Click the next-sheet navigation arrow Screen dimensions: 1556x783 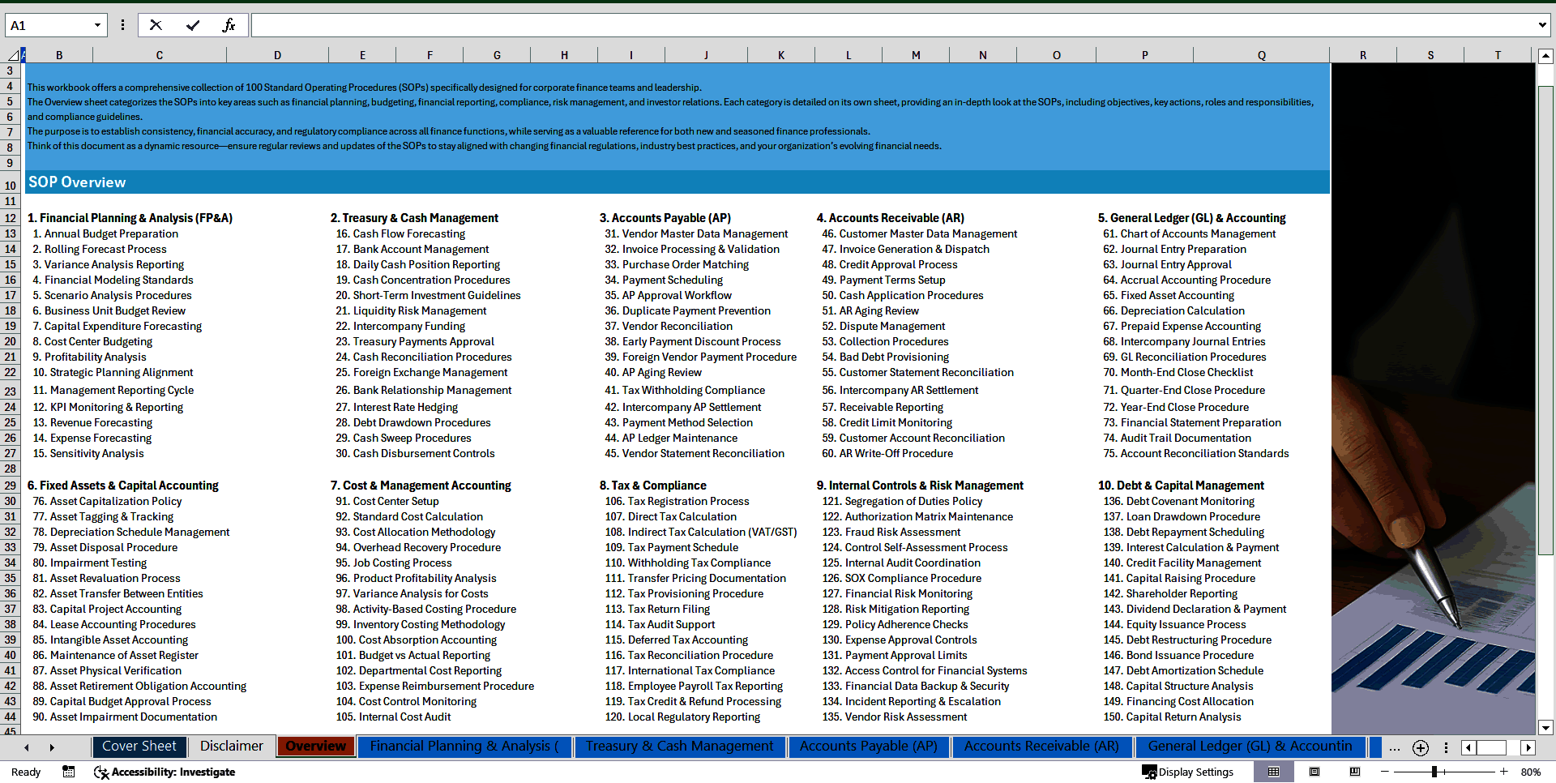coord(51,747)
